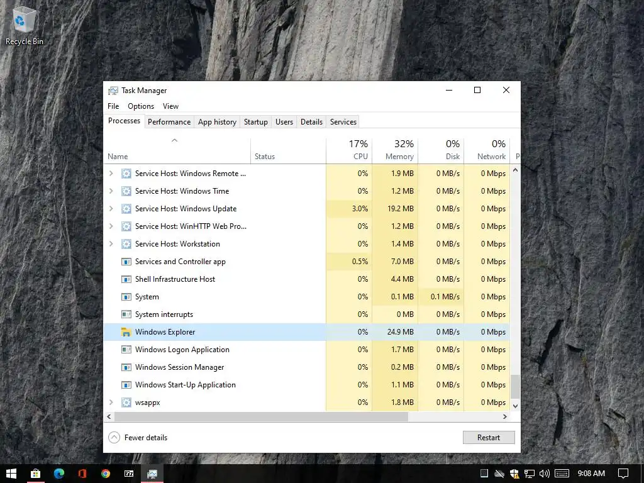
Task: Click the System interrupts icon
Action: coord(126,314)
